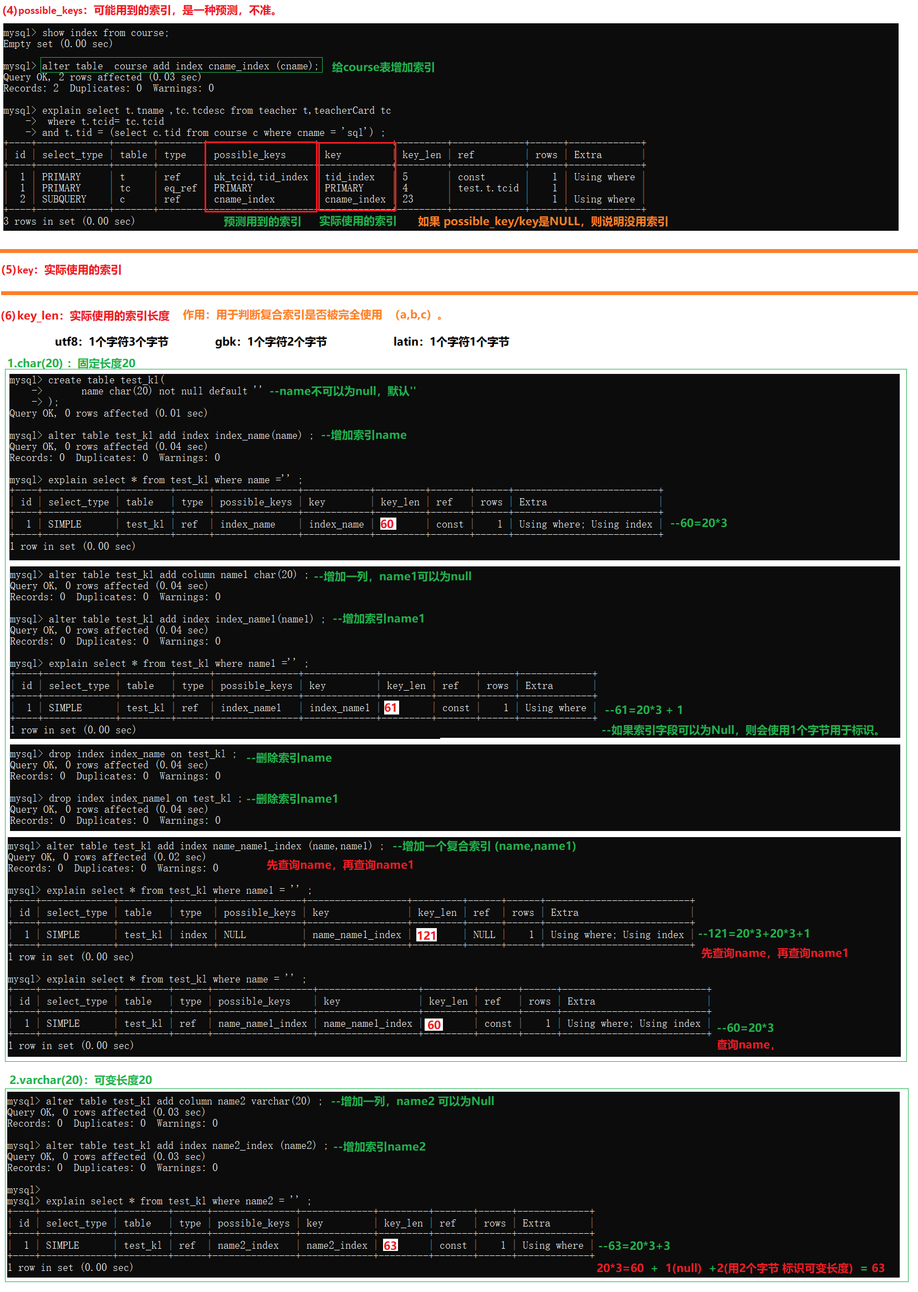Click the gbk bytes-per-character note
Screen dimensions: 918x1292
tap(271, 342)
